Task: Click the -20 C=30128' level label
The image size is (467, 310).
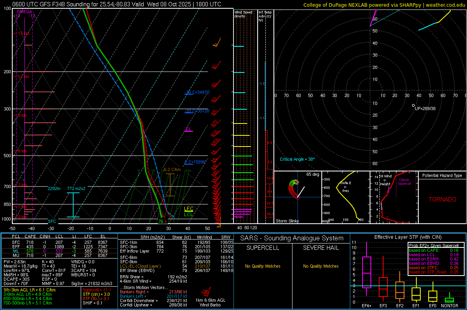Action: click(197, 111)
